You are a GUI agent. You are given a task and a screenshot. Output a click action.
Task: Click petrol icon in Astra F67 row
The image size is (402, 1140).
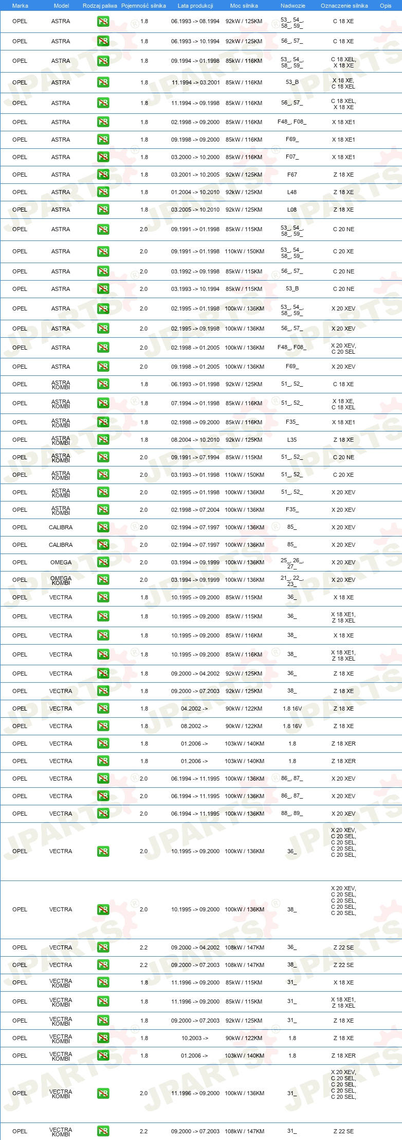103,175
